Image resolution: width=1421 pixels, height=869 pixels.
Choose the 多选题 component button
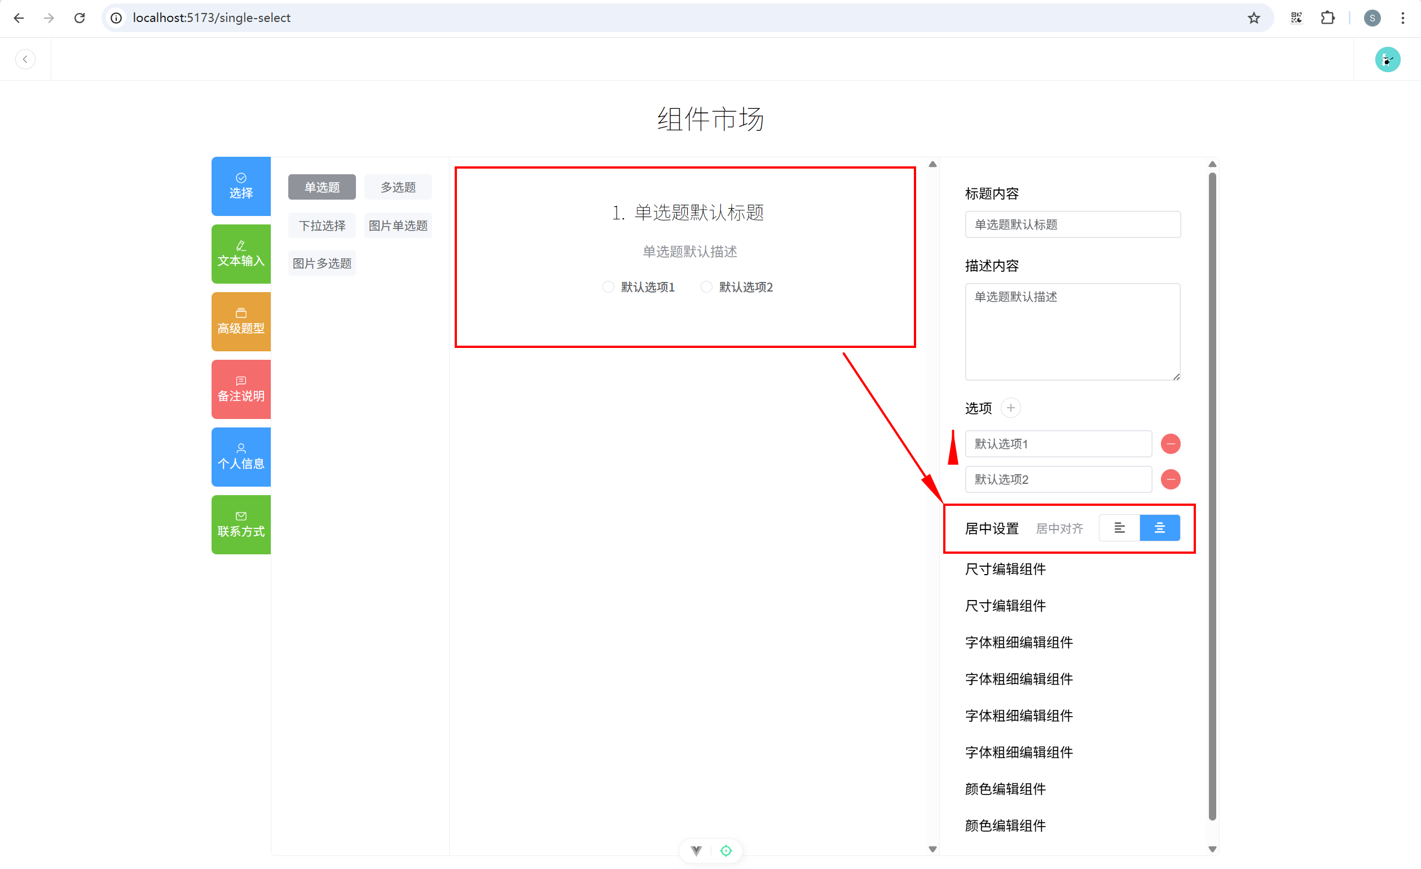tap(398, 187)
